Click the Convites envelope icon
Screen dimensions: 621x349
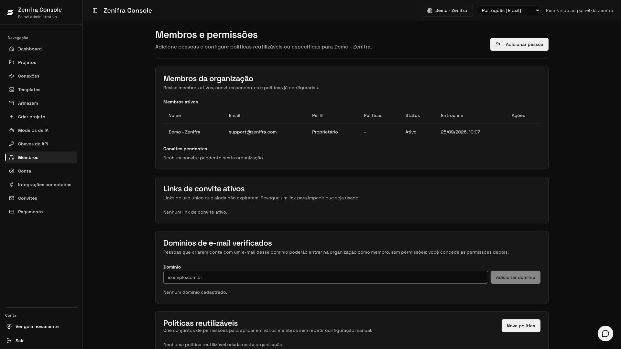(x=12, y=198)
